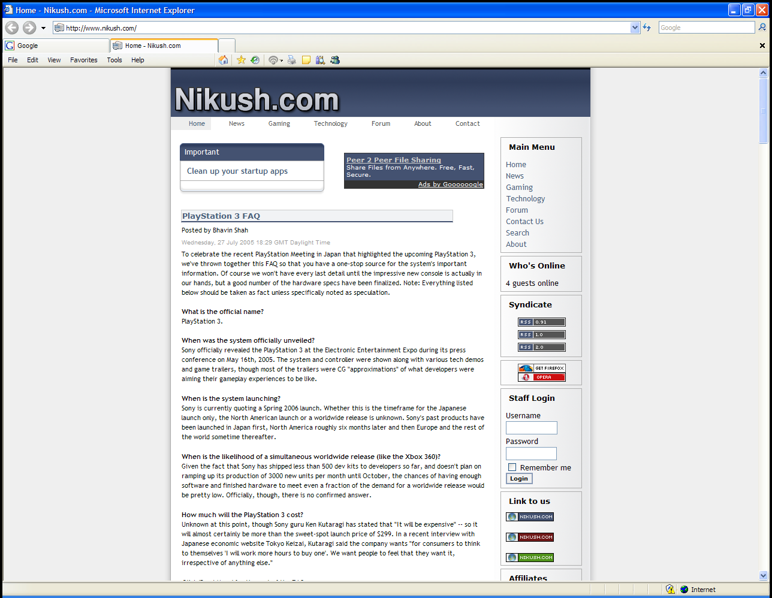
Task: Open a new blank tab
Action: (227, 46)
